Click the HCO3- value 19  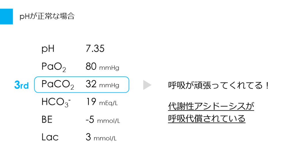point(91,102)
